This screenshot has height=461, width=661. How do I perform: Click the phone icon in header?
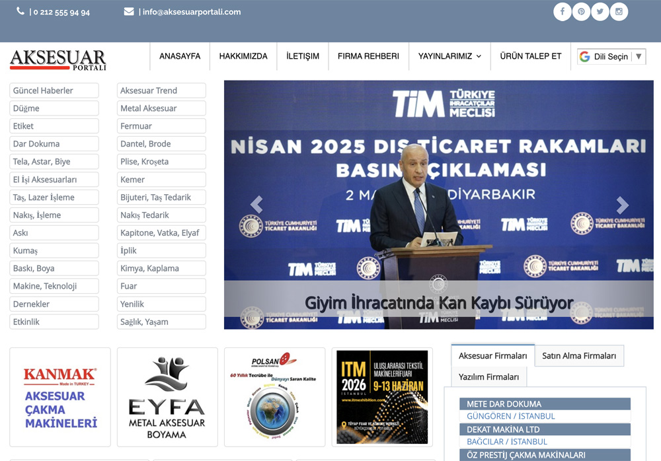click(20, 11)
